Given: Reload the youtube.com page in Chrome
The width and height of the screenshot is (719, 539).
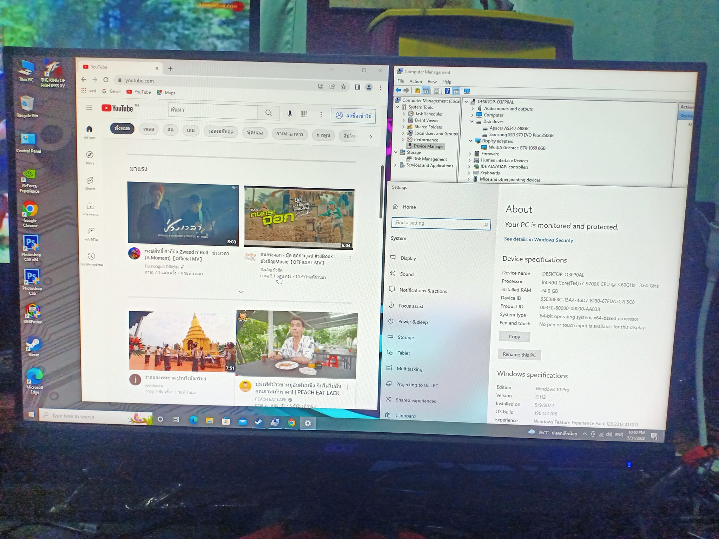Looking at the screenshot, I should 106,80.
